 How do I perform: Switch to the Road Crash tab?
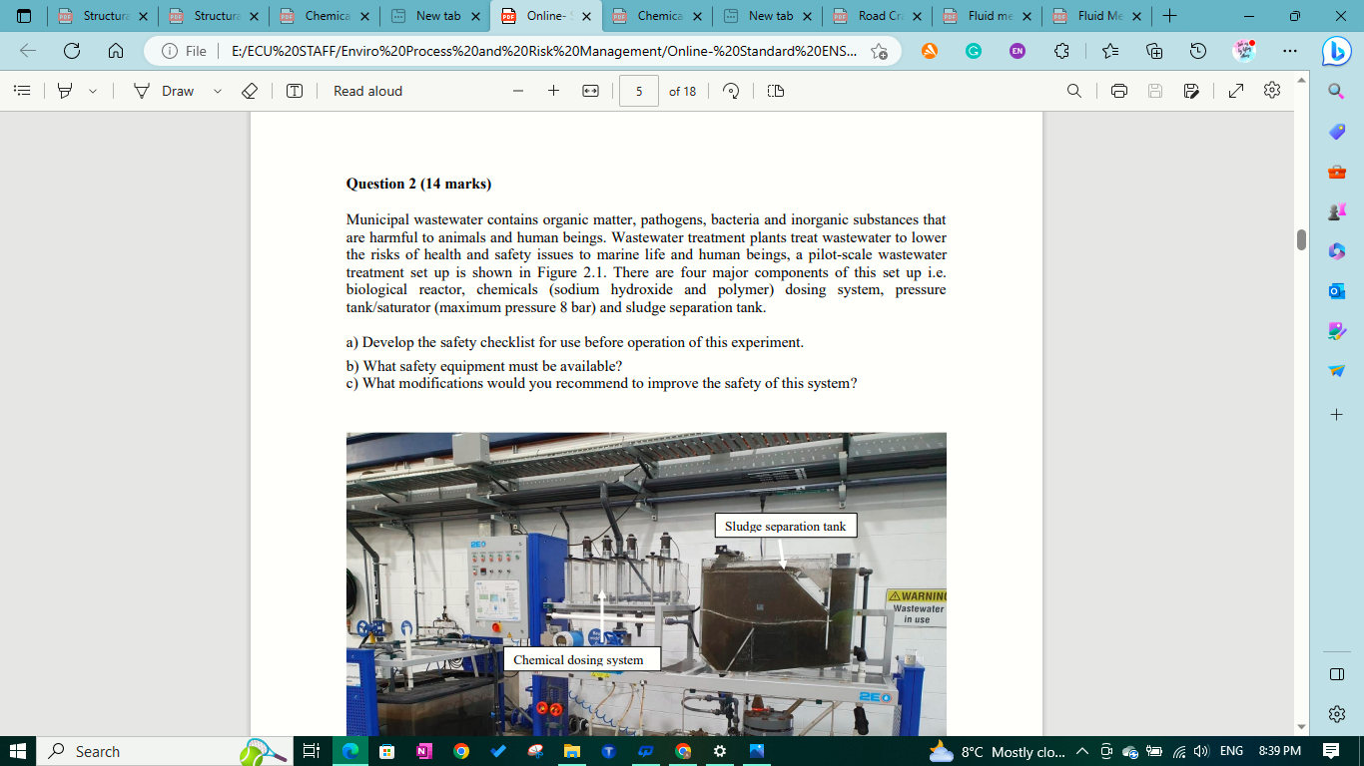click(876, 16)
